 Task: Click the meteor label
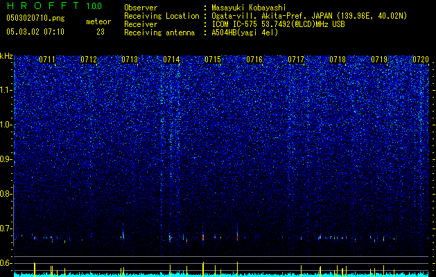click(x=98, y=21)
